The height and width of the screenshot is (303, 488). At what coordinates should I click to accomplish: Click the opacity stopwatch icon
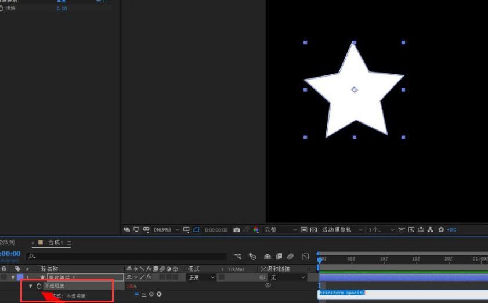(x=39, y=286)
